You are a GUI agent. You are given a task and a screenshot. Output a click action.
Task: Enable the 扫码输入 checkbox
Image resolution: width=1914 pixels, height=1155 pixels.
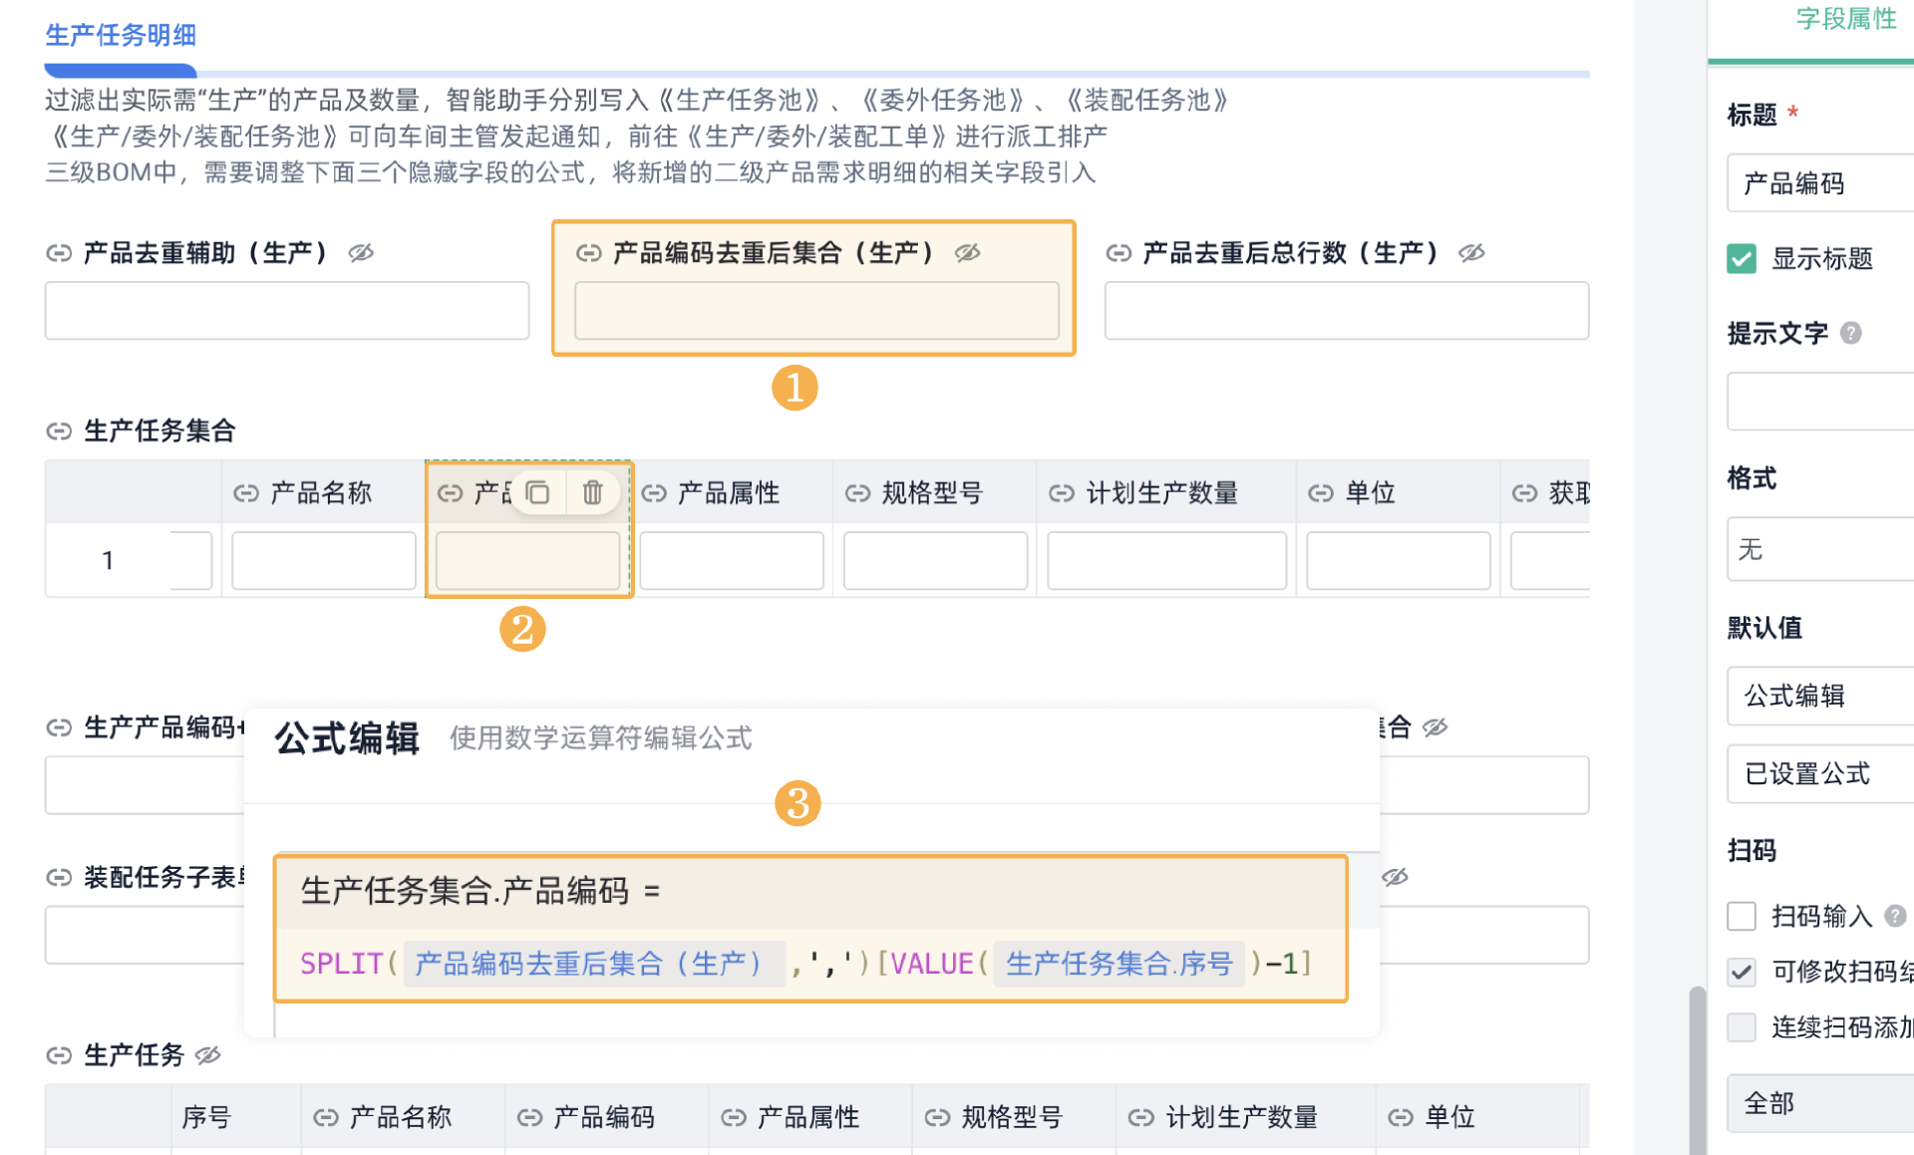point(1742,916)
